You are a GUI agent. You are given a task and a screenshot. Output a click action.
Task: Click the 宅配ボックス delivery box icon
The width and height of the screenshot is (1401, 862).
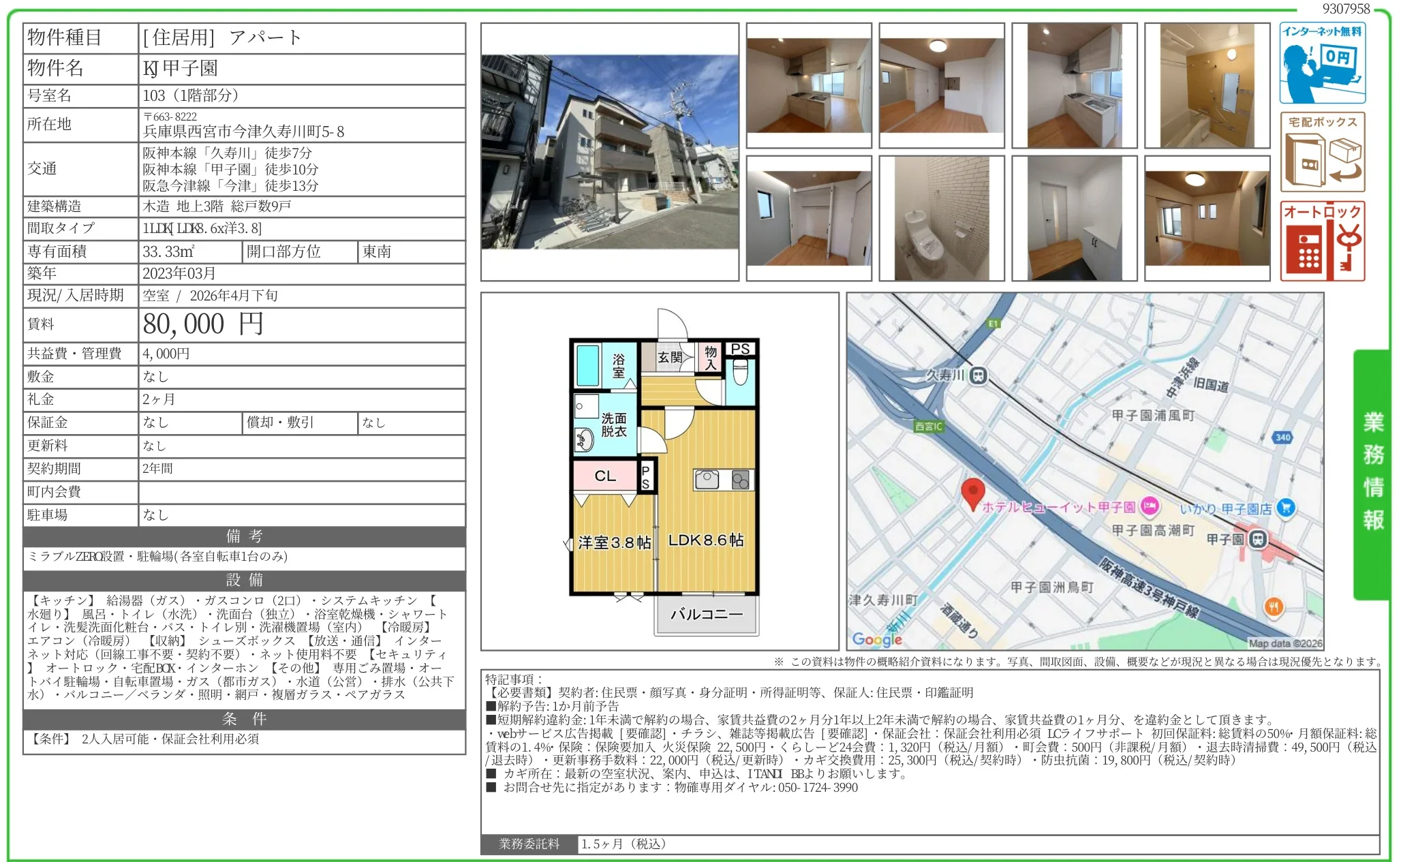(x=1322, y=152)
